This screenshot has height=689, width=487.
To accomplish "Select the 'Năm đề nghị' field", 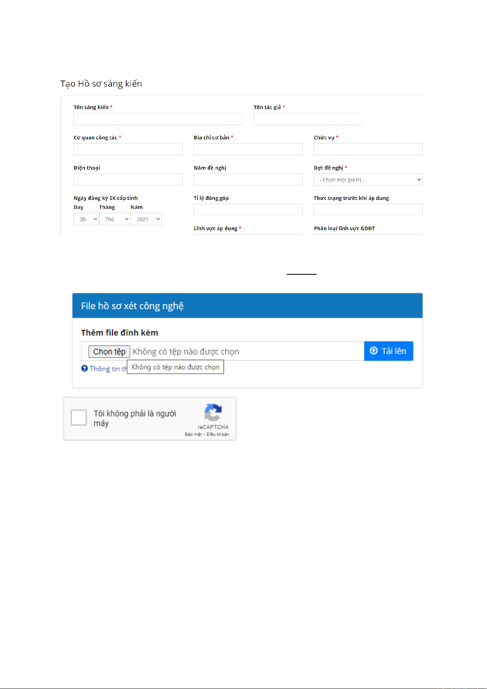I will point(248,180).
